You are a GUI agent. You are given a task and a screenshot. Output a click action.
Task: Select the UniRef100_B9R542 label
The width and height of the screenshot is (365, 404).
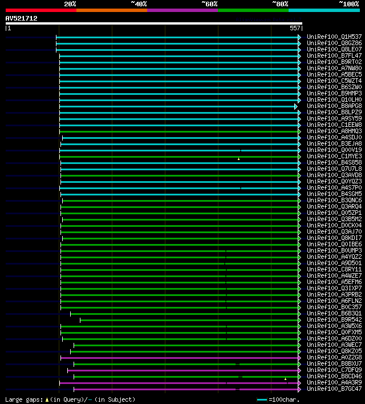tap(334, 320)
